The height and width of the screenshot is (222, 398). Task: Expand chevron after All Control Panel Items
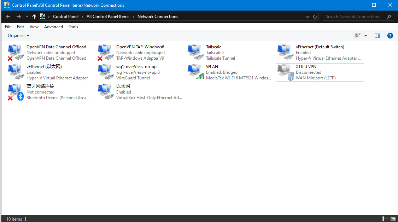click(133, 17)
